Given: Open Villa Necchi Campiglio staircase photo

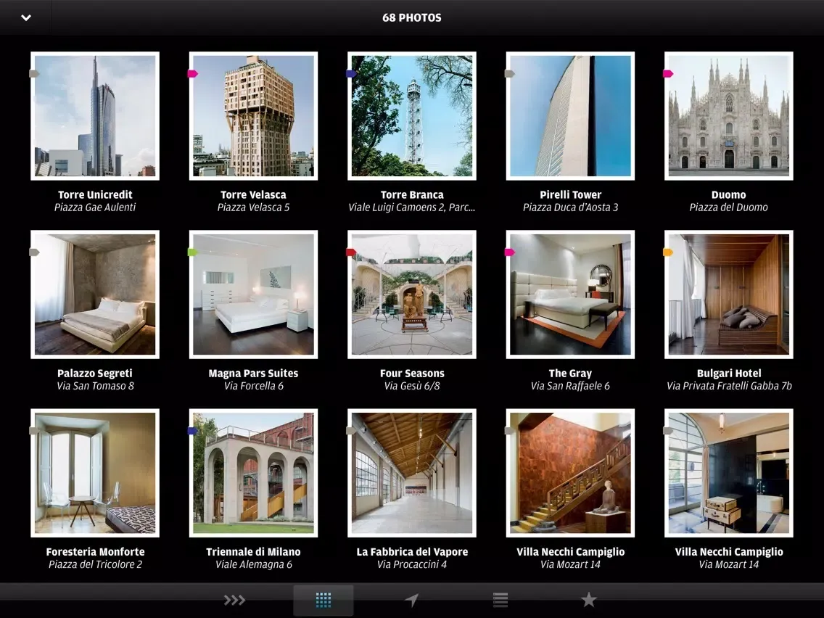Looking at the screenshot, I should coord(570,473).
